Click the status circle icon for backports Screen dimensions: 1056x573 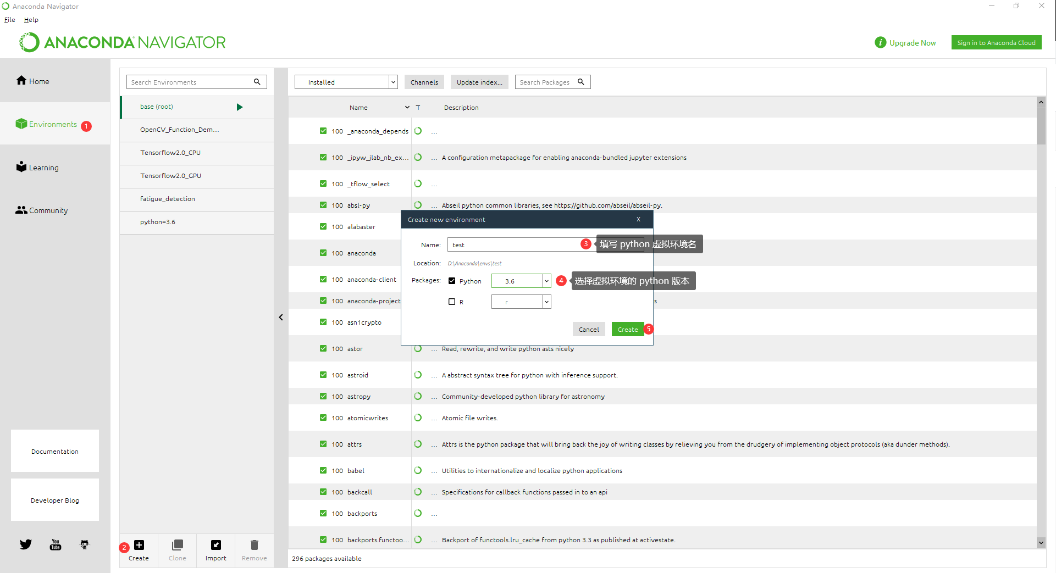click(418, 513)
